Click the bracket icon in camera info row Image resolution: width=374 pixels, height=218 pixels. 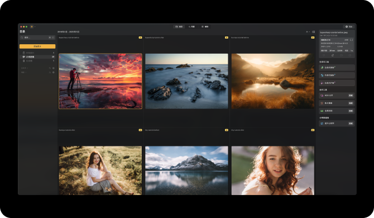click(x=351, y=40)
